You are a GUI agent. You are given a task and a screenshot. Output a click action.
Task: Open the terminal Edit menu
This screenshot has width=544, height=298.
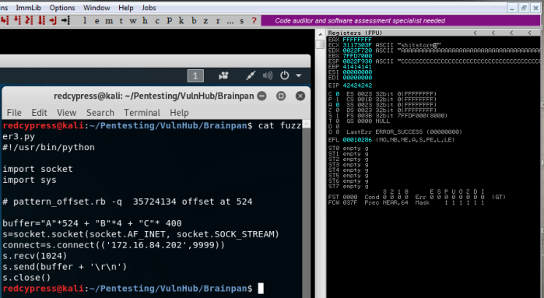pyautogui.click(x=39, y=113)
